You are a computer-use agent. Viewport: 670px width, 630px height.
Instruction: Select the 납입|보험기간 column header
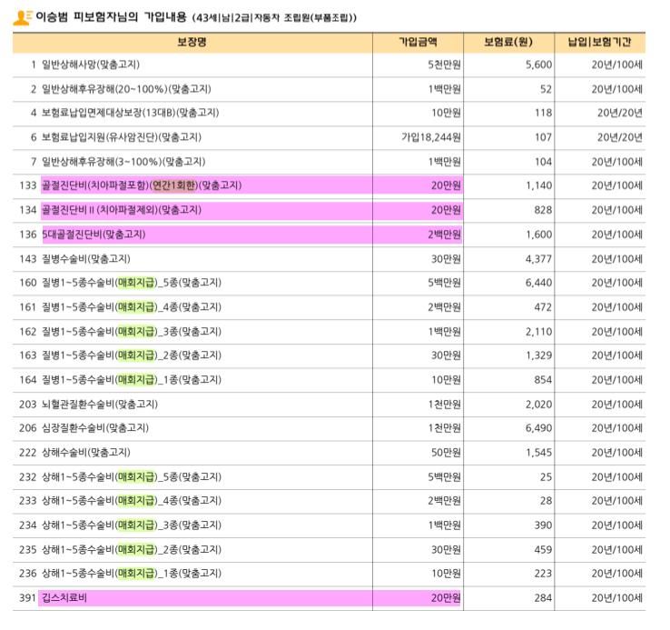tap(606, 42)
